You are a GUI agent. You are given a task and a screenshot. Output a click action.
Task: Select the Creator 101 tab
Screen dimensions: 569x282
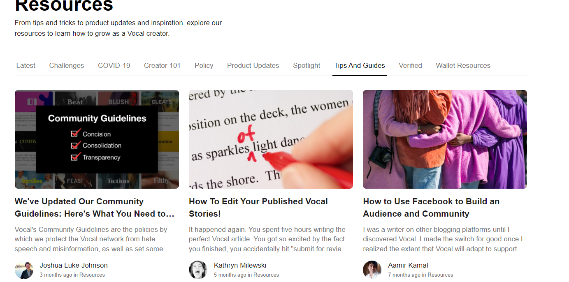[x=162, y=65]
